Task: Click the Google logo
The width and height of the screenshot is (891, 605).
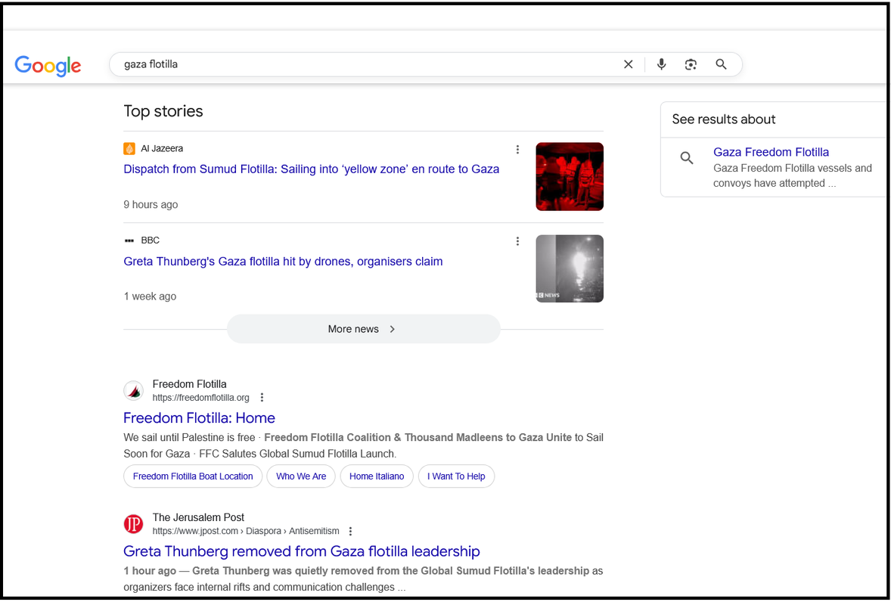Action: click(48, 66)
